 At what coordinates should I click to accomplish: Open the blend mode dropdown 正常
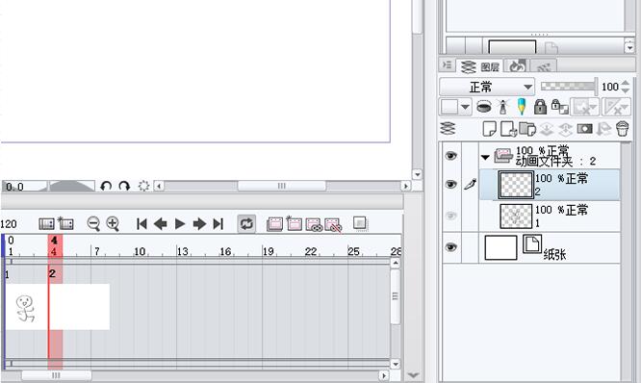click(487, 87)
